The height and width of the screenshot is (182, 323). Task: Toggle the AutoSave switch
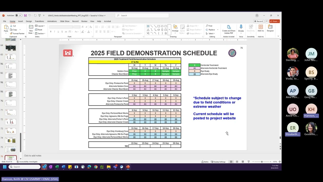(19, 15)
